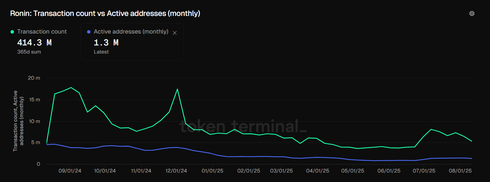The image size is (490, 182).
Task: Click the 09/01/24 date axis label
Action: (70, 171)
